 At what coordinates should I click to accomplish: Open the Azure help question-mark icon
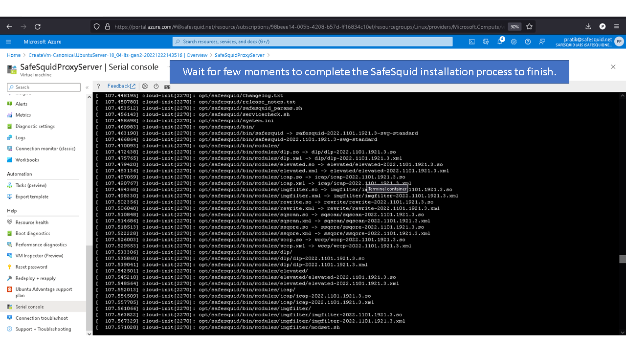tap(528, 42)
